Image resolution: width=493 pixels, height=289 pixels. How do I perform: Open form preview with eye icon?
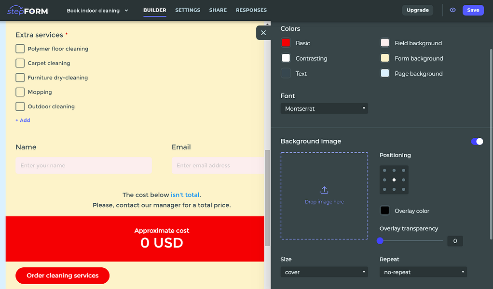452,10
